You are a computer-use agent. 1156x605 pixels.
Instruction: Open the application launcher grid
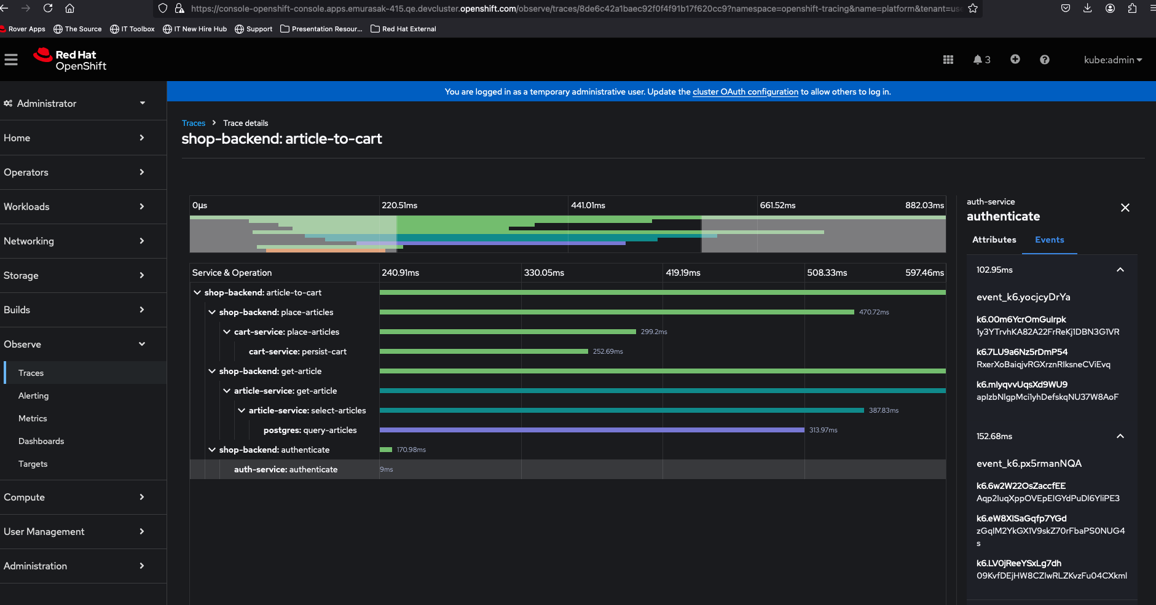948,60
